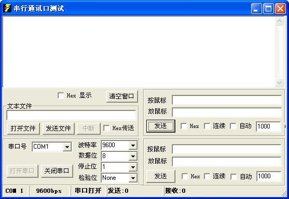Focus upper group 放鼠标 input field
The height and width of the screenshot is (199, 289).
pyautogui.click(x=227, y=112)
